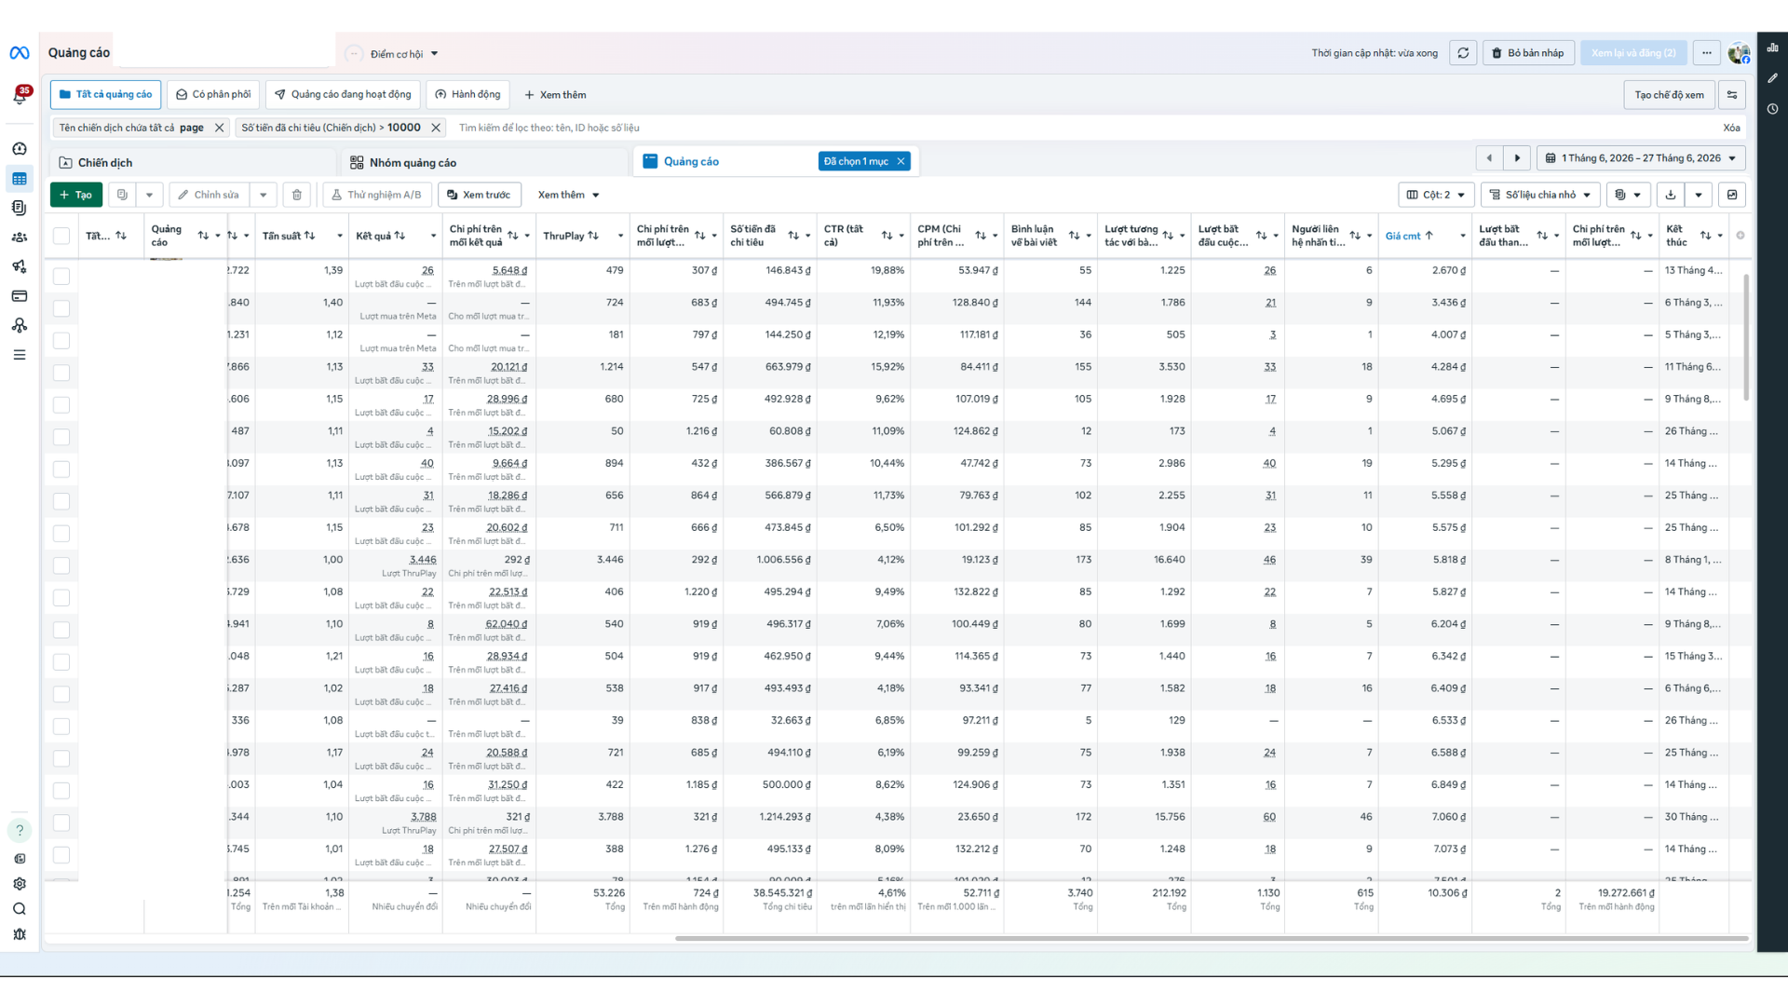Open the all tools hamburger menu
The height and width of the screenshot is (1006, 1788).
coord(20,355)
